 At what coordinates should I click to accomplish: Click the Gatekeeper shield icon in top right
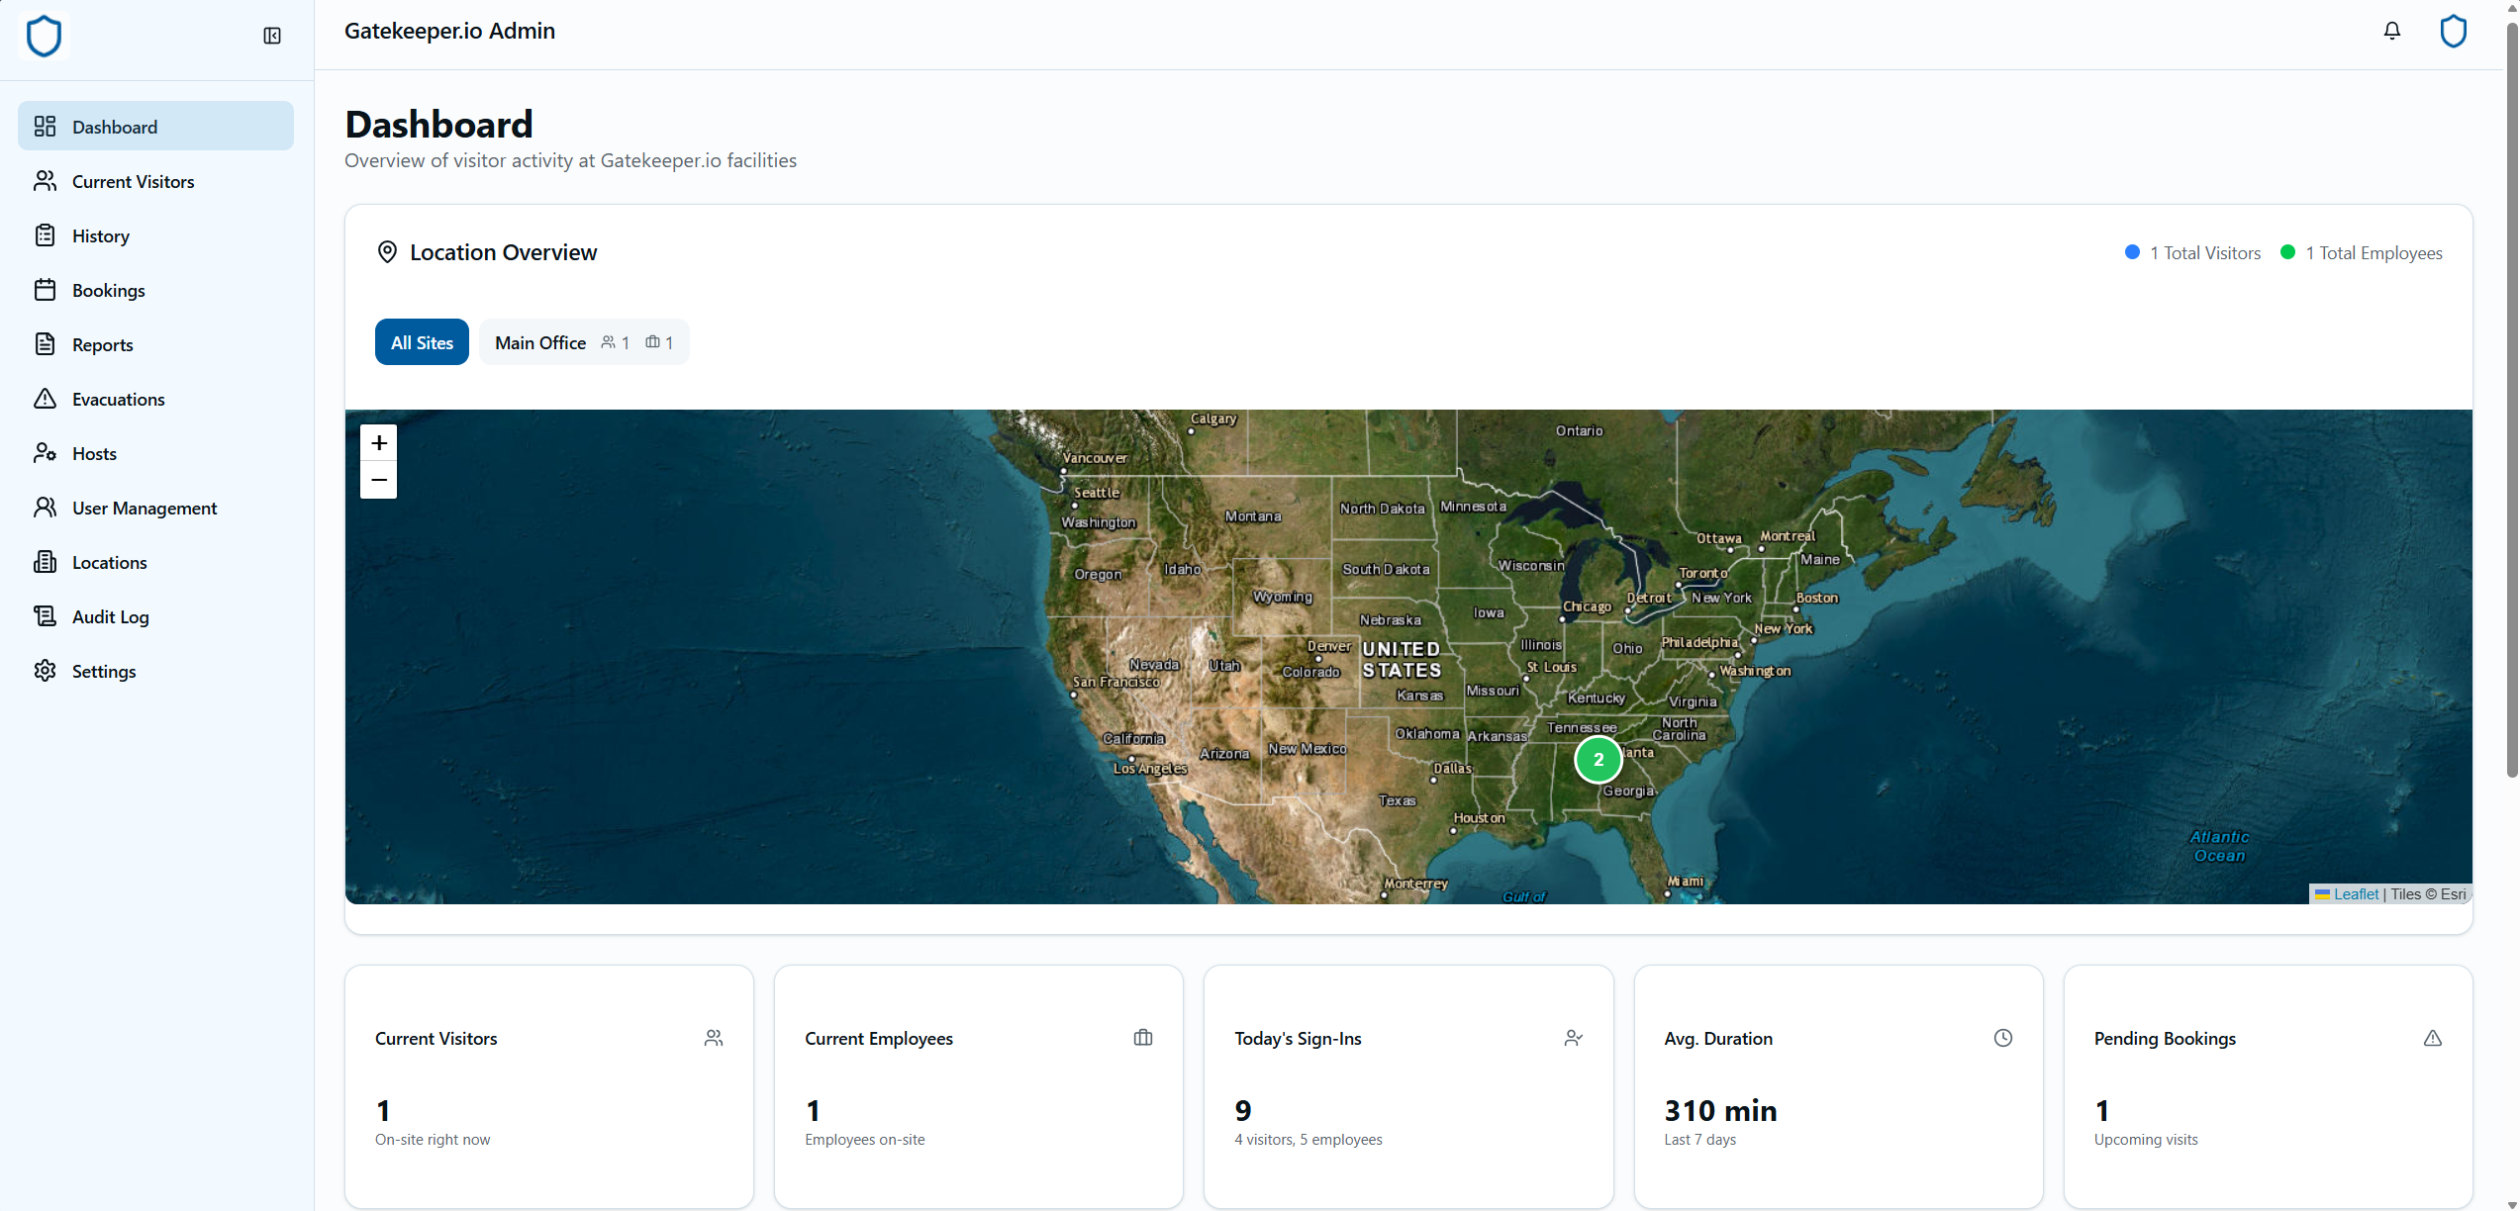pyautogui.click(x=2454, y=31)
